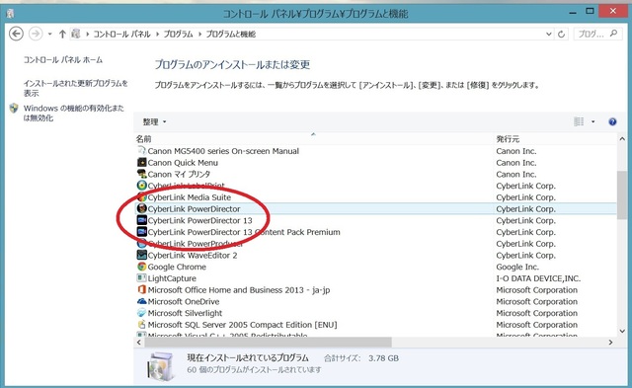Click the horizontal scrollbar thumb

pos(268,342)
